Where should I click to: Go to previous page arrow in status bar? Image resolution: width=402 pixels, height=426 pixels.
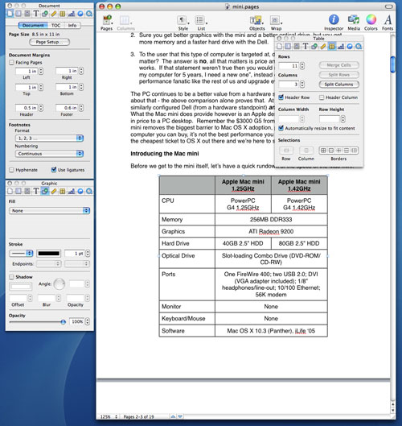(x=173, y=416)
